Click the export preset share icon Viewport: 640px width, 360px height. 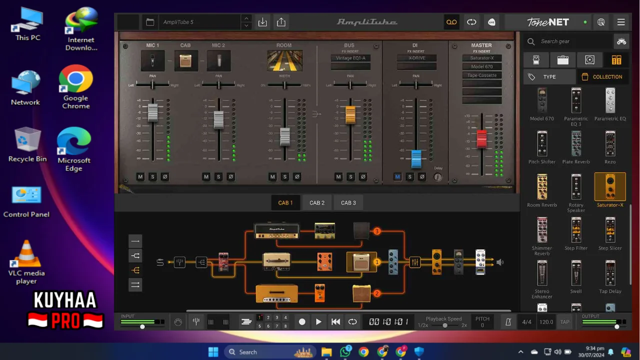(x=281, y=22)
